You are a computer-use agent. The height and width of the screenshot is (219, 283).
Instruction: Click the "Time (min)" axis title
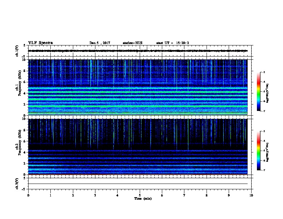(x=143, y=199)
